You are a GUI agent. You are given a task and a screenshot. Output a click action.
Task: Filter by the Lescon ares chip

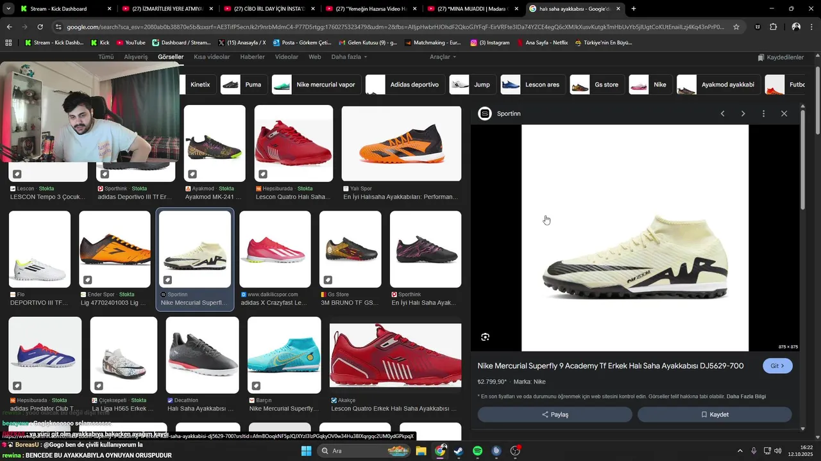533,85
